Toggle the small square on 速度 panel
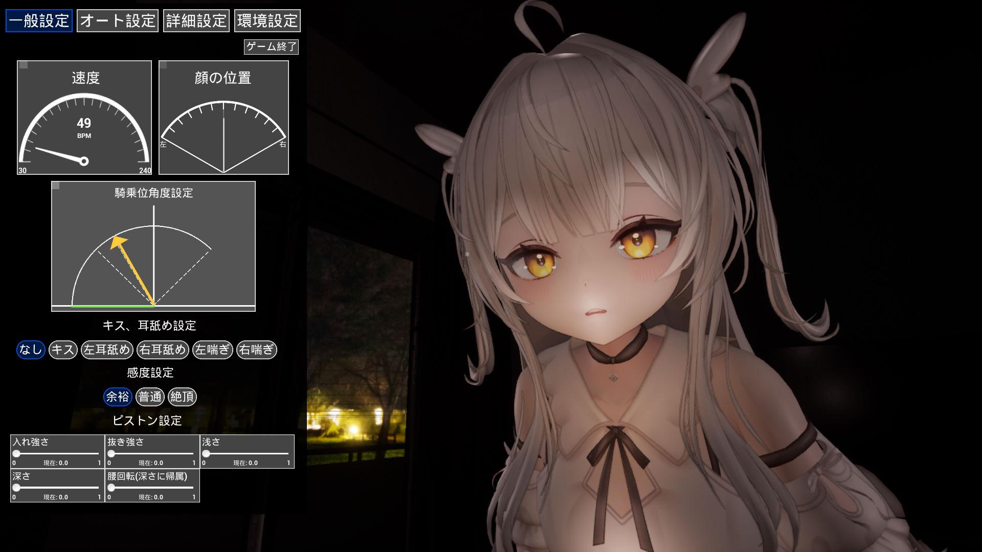The width and height of the screenshot is (982, 552). [x=24, y=65]
